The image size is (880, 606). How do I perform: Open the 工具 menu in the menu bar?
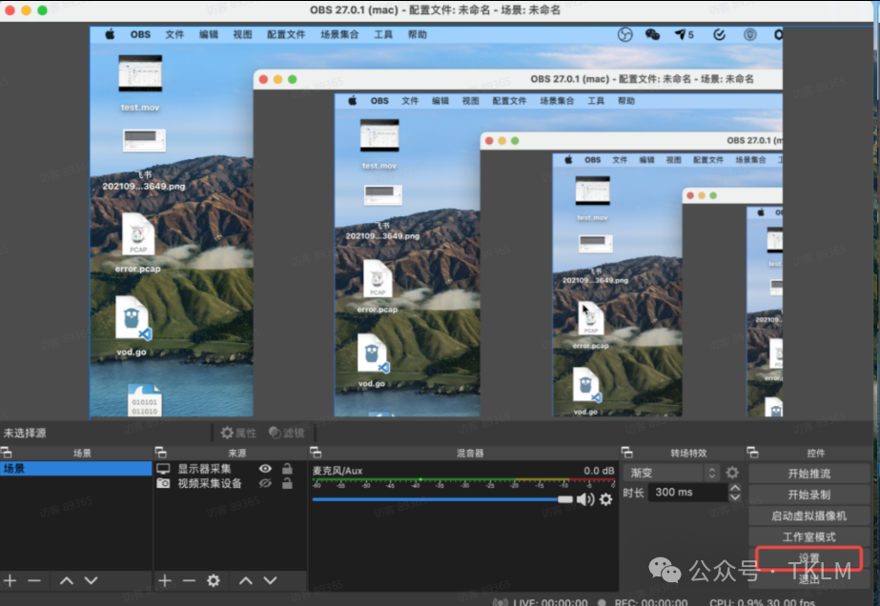[383, 34]
